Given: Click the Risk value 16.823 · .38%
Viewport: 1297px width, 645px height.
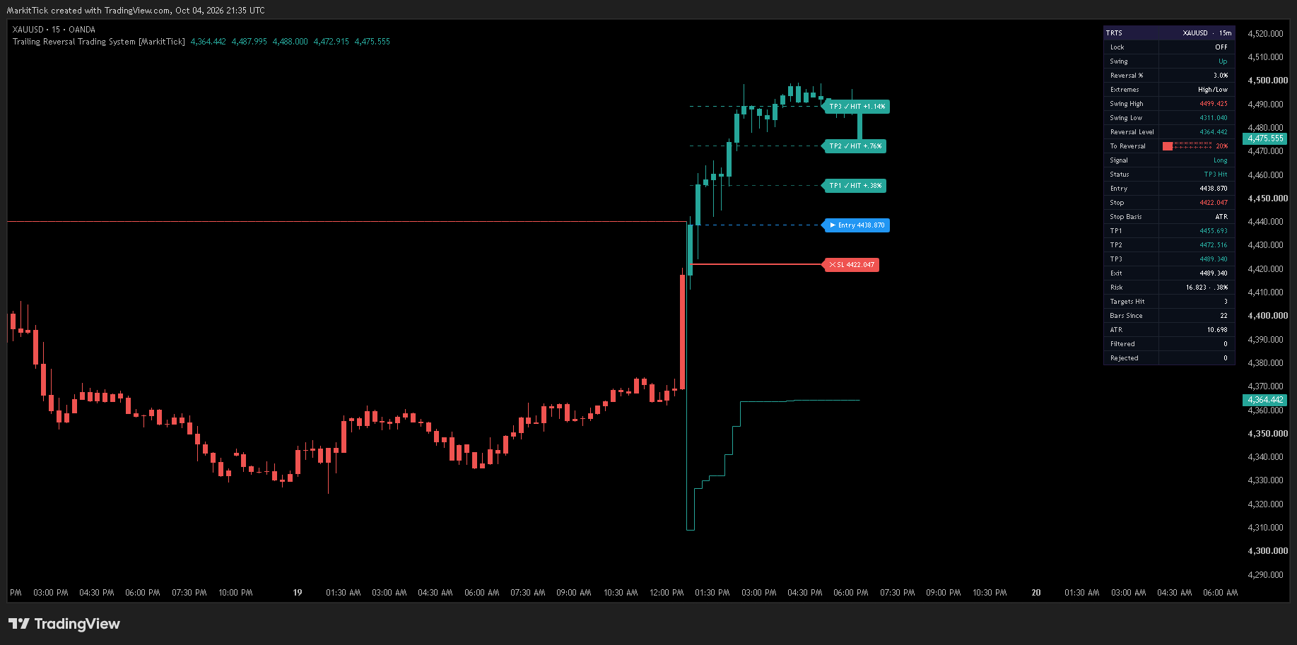Looking at the screenshot, I should (1207, 288).
